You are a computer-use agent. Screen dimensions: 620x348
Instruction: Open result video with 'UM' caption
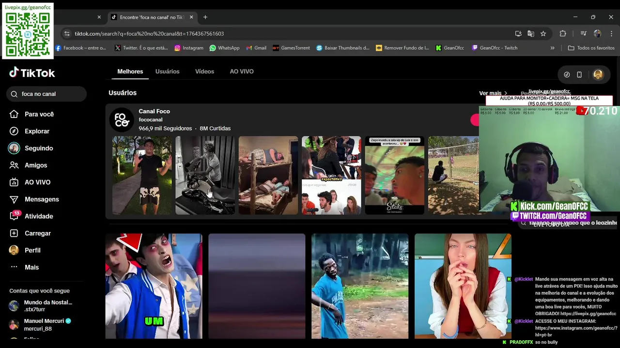click(154, 286)
